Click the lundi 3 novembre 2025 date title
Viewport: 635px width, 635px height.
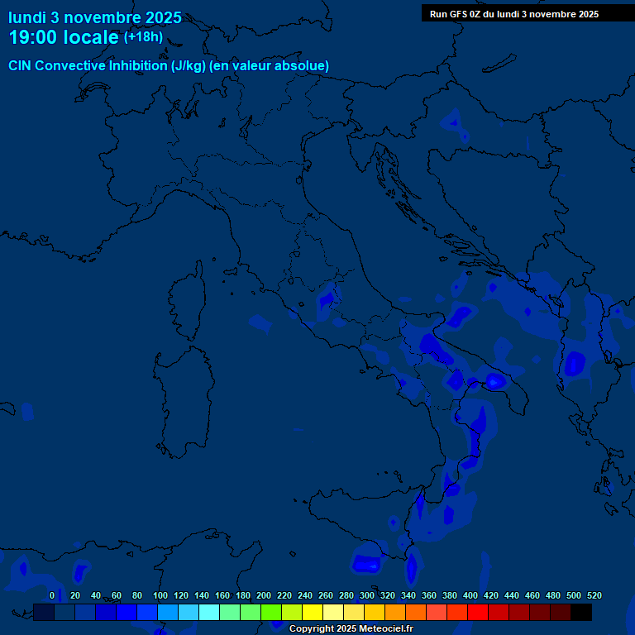(x=95, y=17)
